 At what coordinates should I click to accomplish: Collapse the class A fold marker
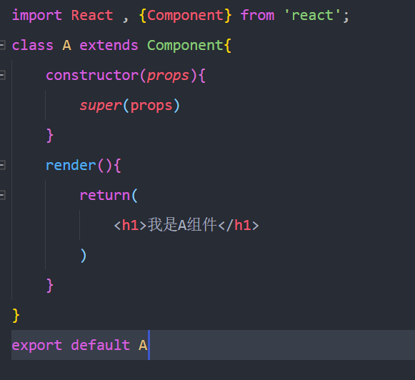coord(2,45)
